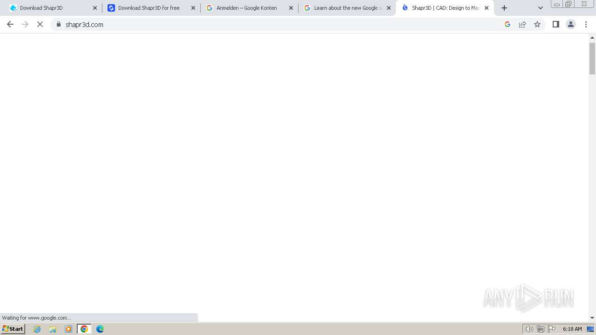This screenshot has height=335, width=596.
Task: Close the Download Shapr3D tab
Action: point(95,8)
